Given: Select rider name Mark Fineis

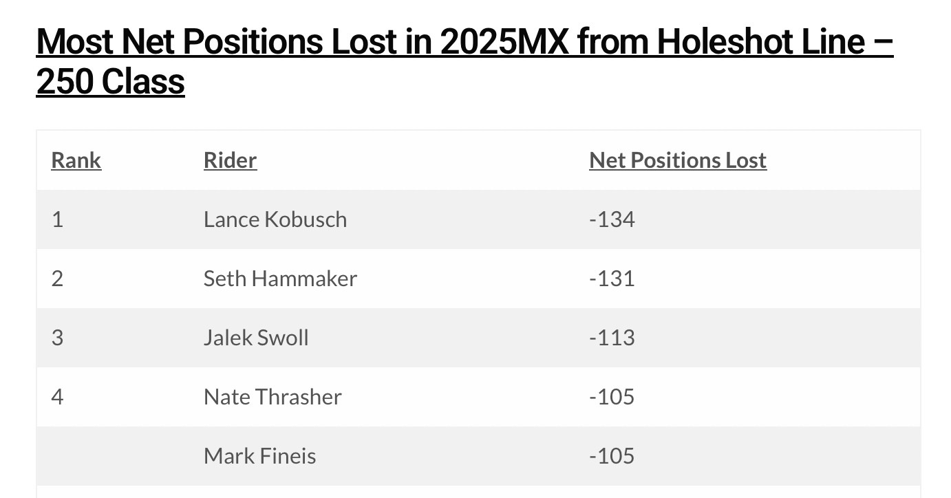Looking at the screenshot, I should [259, 456].
